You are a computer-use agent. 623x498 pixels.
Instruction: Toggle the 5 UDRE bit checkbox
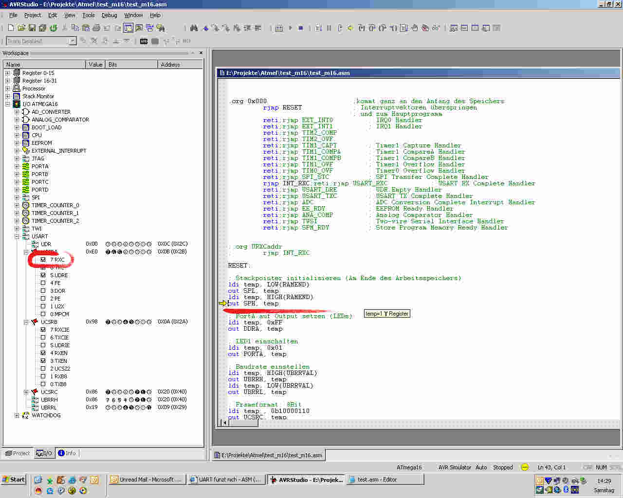43,275
